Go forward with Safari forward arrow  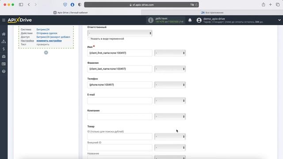[35, 5]
